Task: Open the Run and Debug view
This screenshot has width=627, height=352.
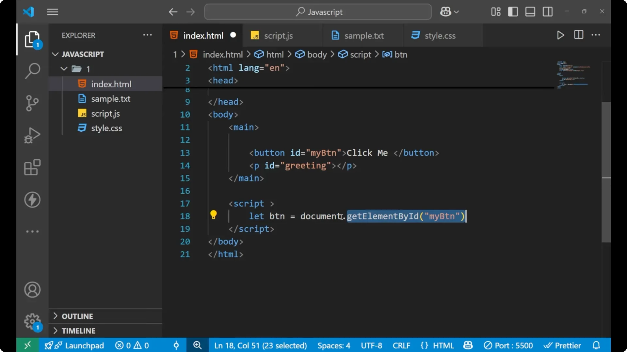Action: [x=32, y=135]
